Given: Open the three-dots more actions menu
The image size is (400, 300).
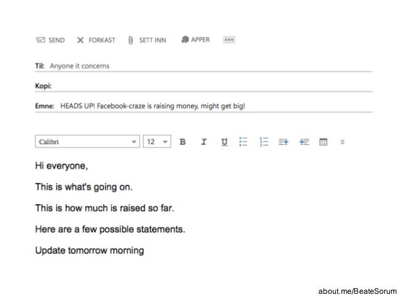Looking at the screenshot, I should [229, 39].
